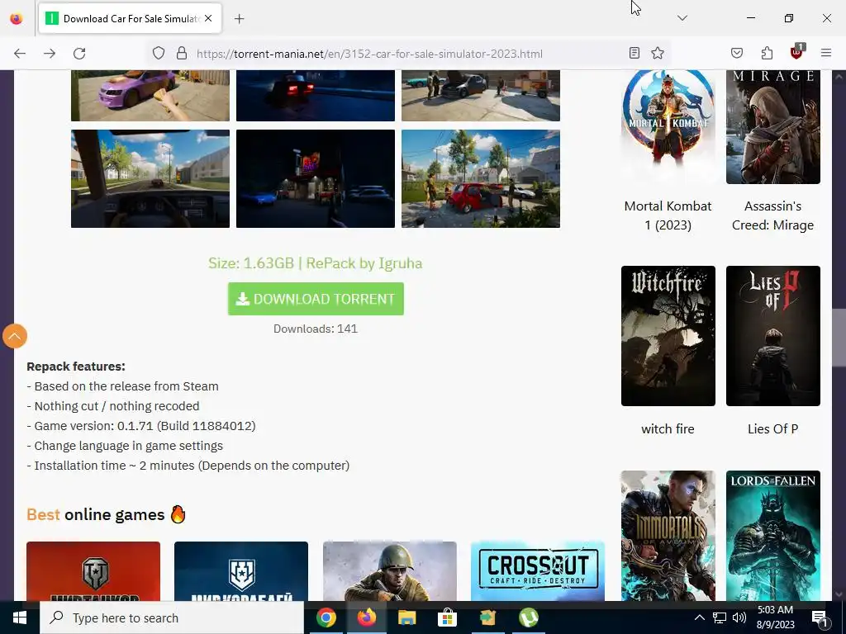Reload the current page
Screen dimensions: 846x634
[x=79, y=54]
